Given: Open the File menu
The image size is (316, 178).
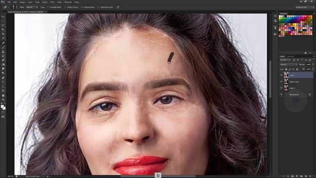Looking at the screenshot, I should point(9,2).
